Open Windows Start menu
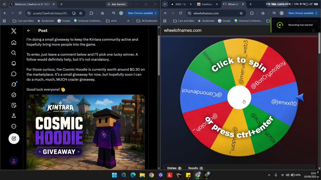 click(114, 175)
